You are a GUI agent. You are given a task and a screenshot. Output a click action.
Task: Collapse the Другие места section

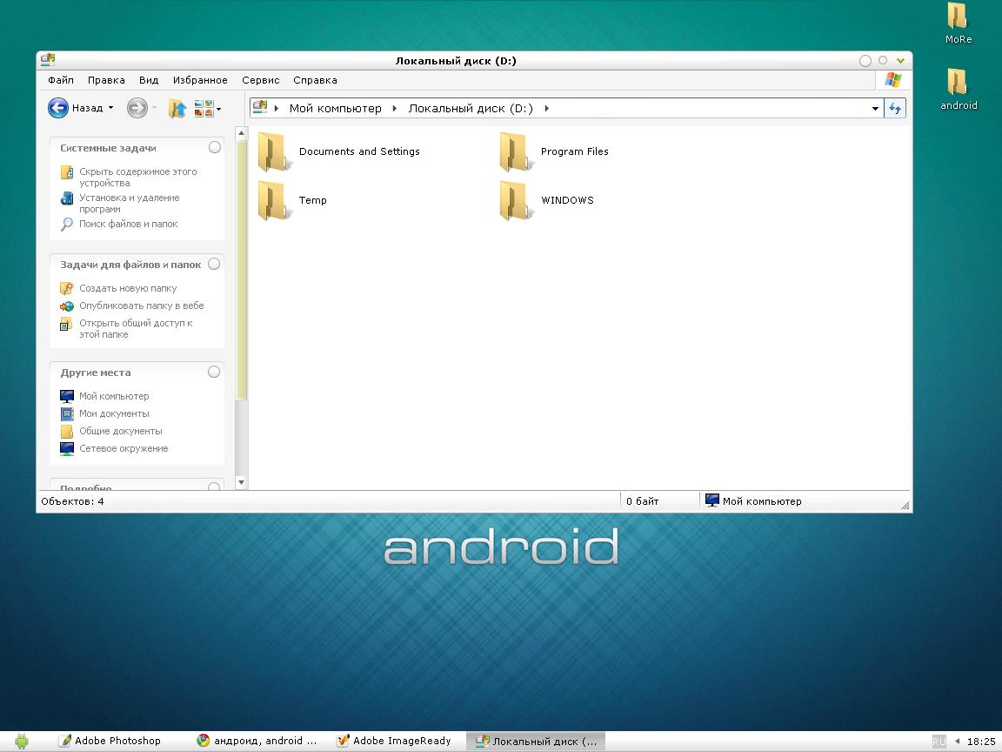coord(214,373)
